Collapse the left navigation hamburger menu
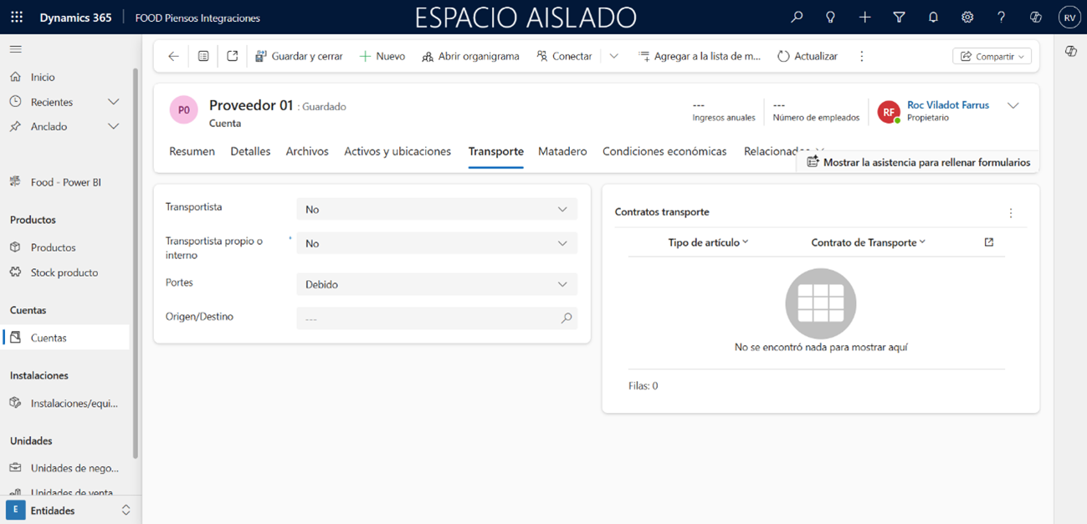 16,49
